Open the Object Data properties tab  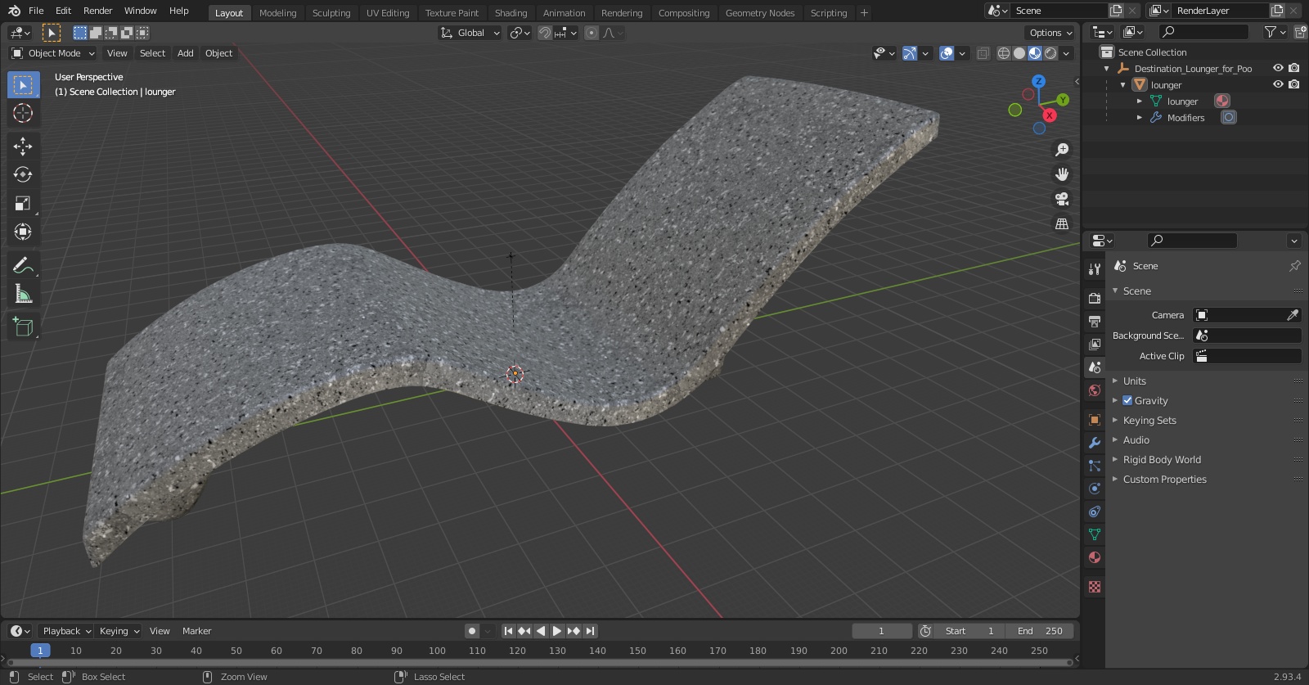1095,534
